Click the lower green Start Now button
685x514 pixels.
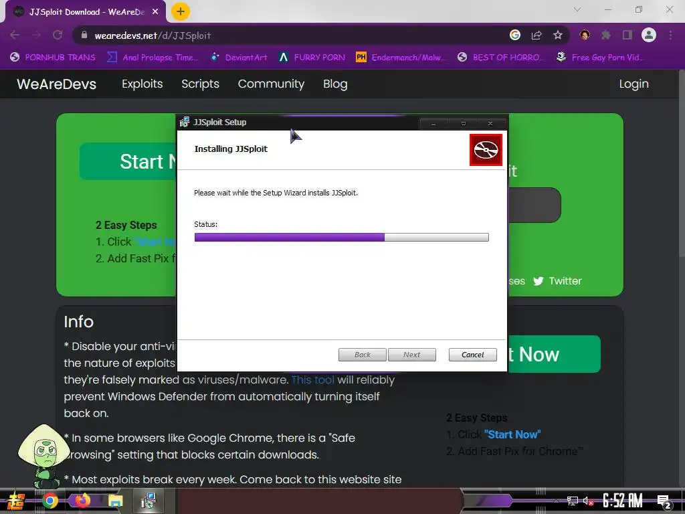555,354
